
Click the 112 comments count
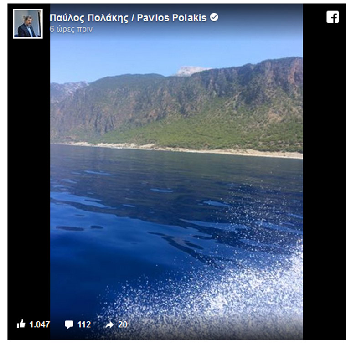click(84, 324)
